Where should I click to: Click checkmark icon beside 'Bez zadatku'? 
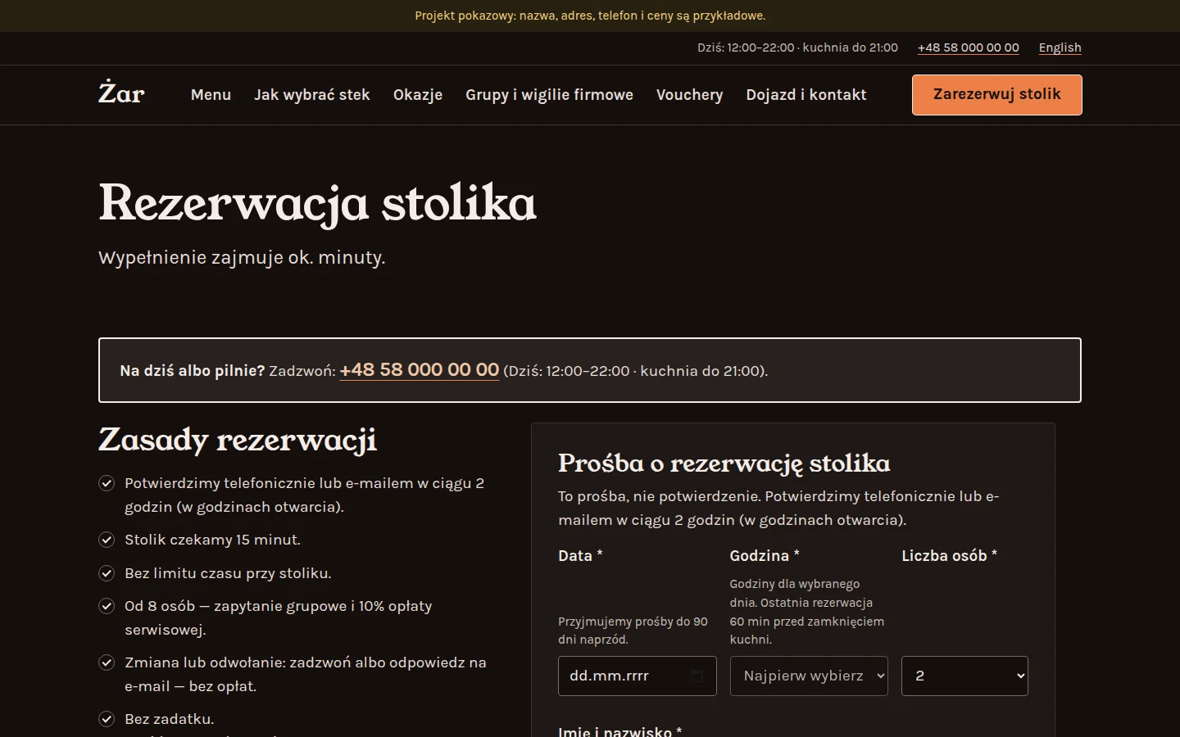click(107, 719)
